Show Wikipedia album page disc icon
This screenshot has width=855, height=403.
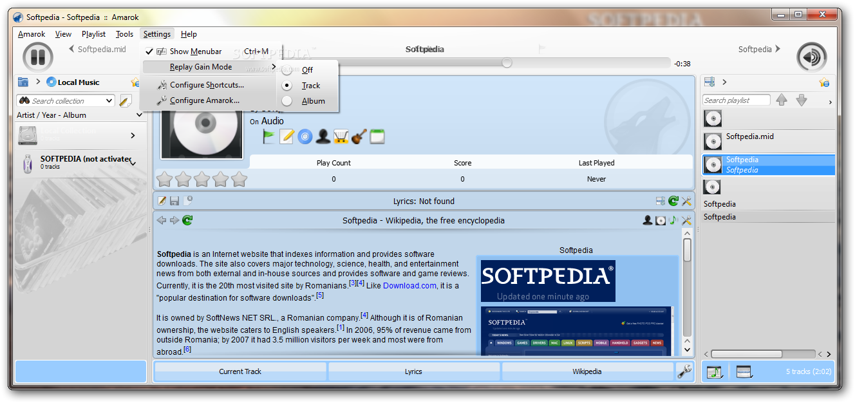point(661,220)
